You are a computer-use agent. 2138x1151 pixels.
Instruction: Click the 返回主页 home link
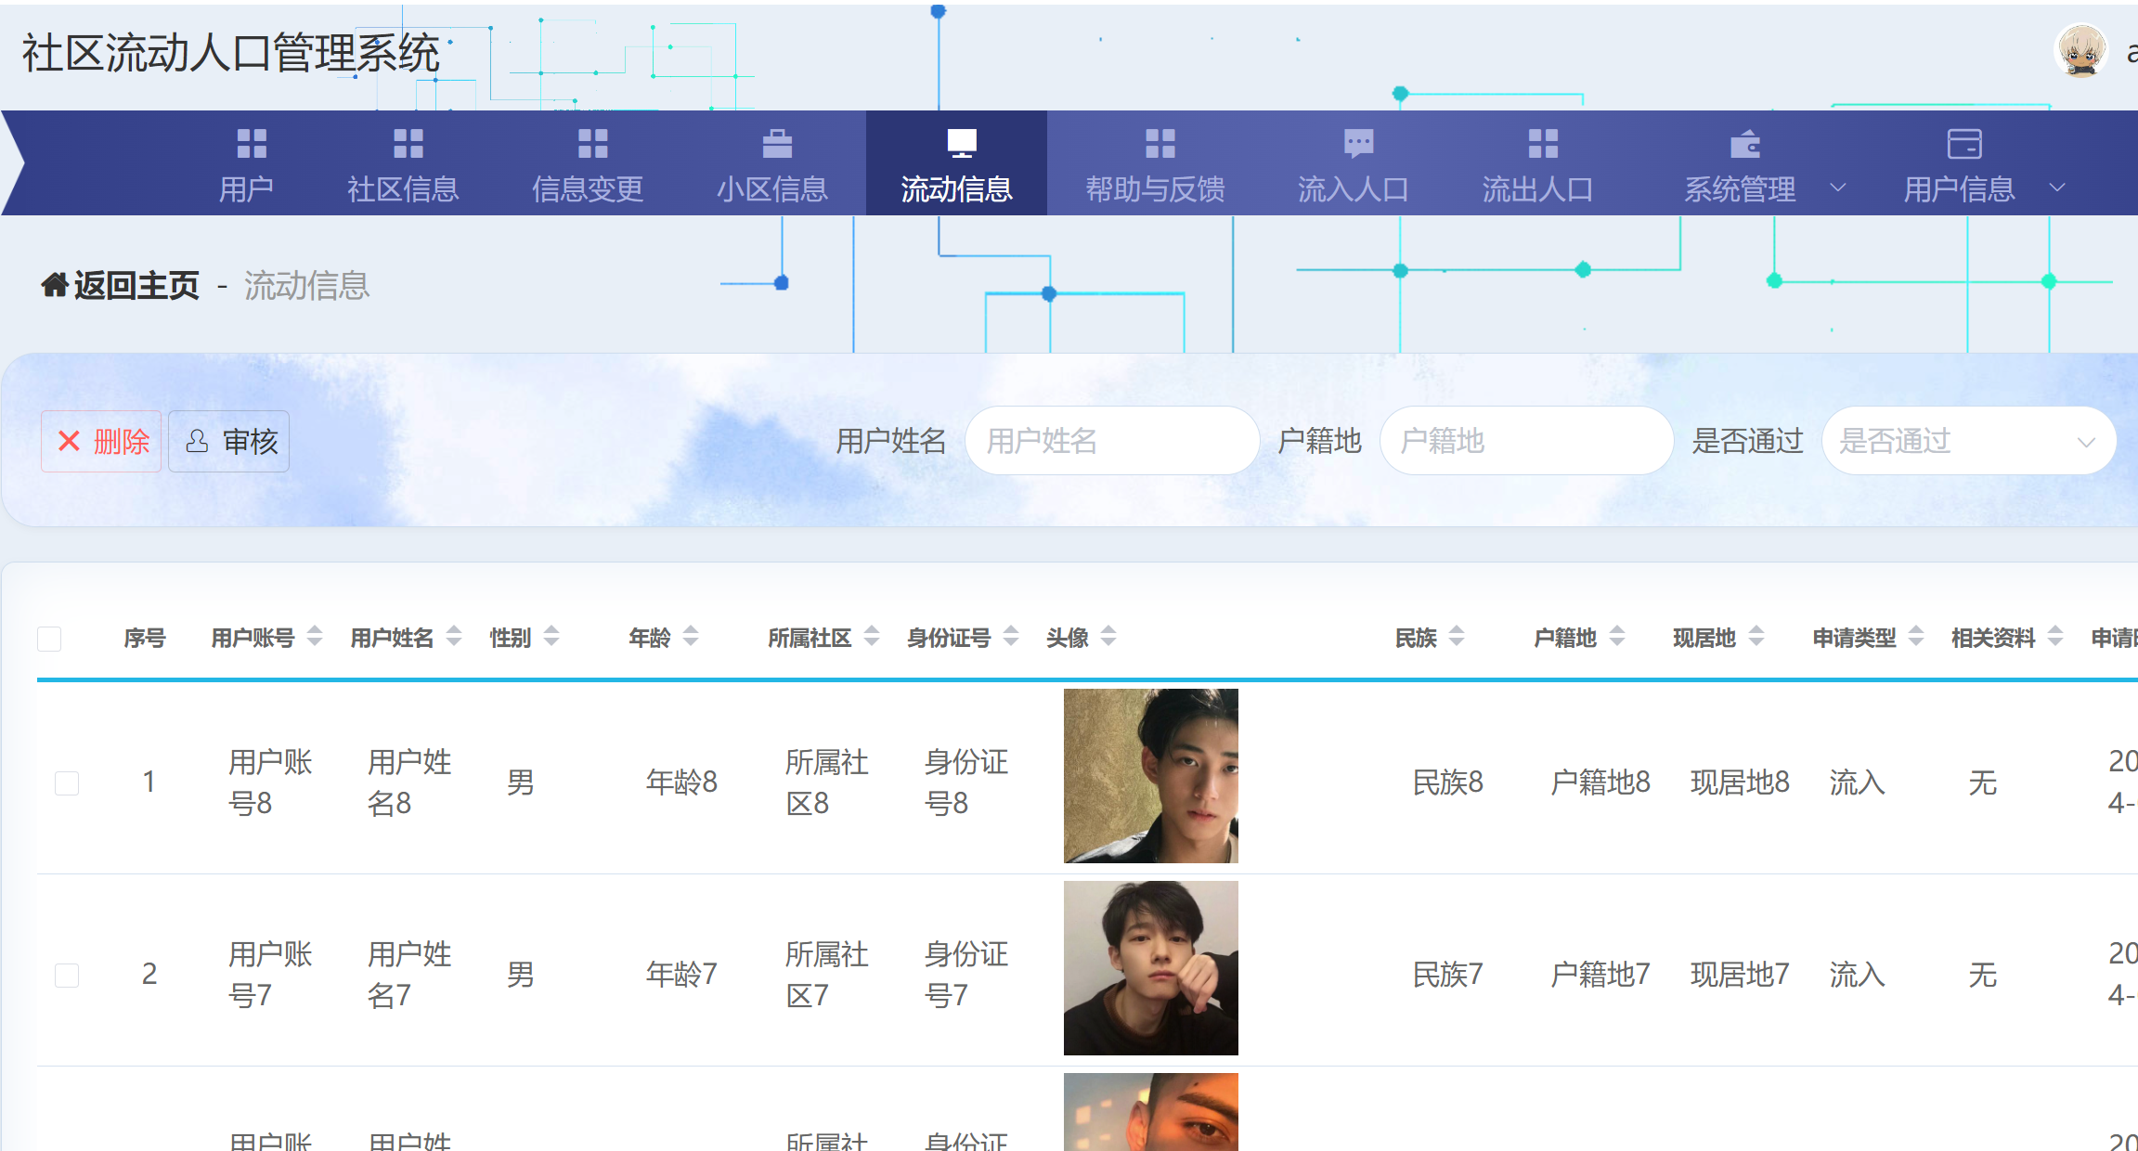pos(119,284)
